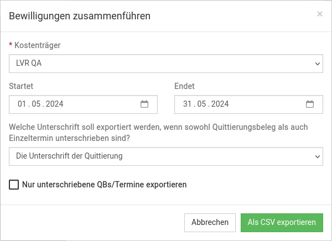Viewport: 332px width, 241px height.
Task: Select the day 01 in Startet field
Action: pos(22,104)
